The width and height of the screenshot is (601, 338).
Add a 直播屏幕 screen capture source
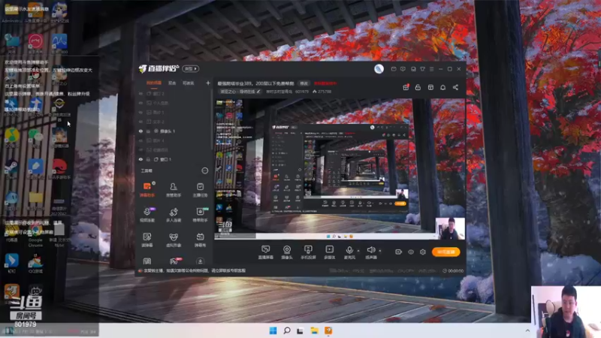[x=266, y=252]
